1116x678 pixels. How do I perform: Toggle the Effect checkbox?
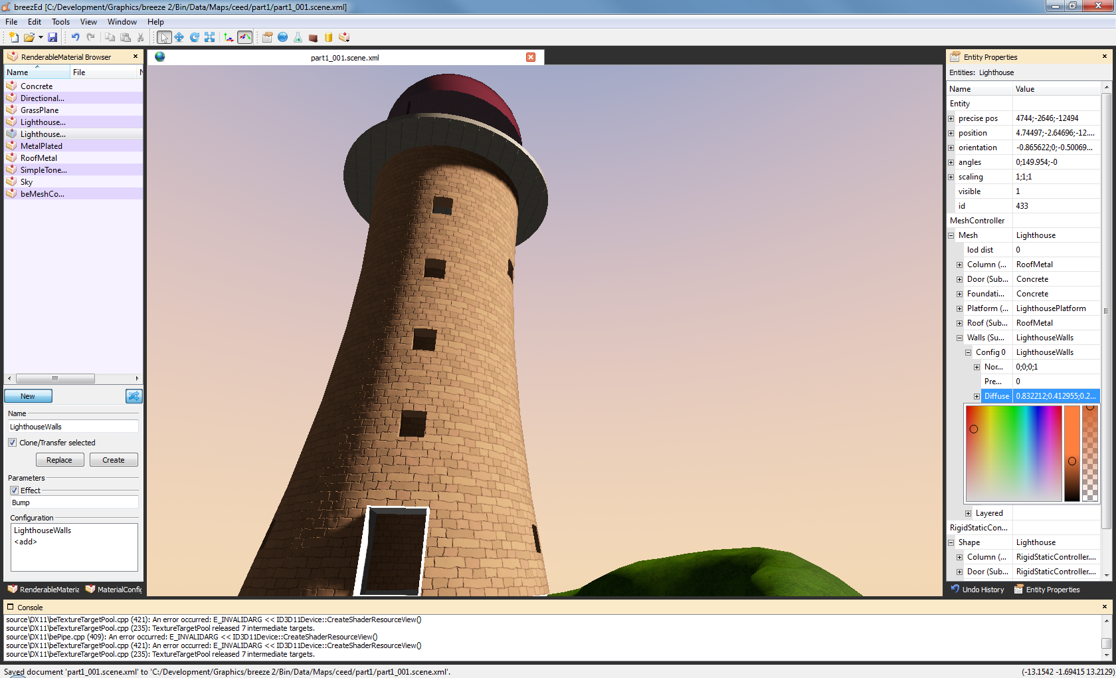point(15,491)
